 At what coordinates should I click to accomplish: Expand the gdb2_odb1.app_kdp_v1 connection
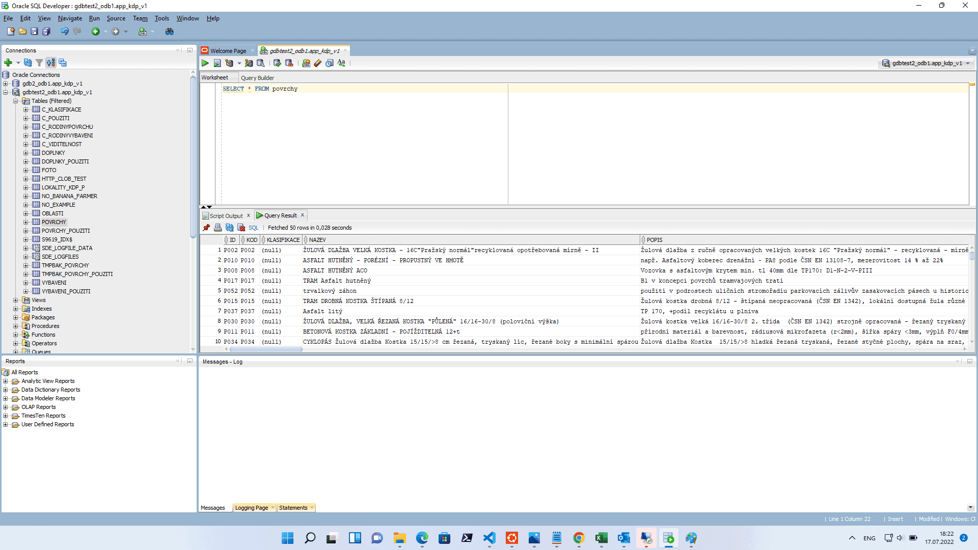click(x=6, y=84)
